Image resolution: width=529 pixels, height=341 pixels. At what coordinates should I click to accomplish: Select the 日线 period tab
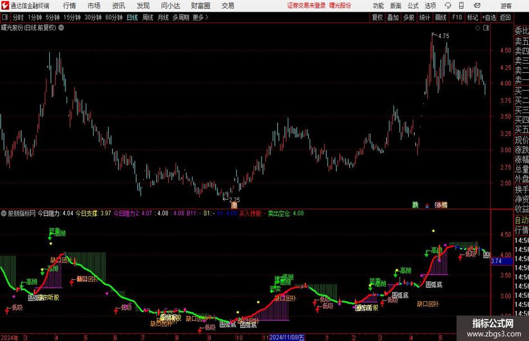tap(132, 17)
